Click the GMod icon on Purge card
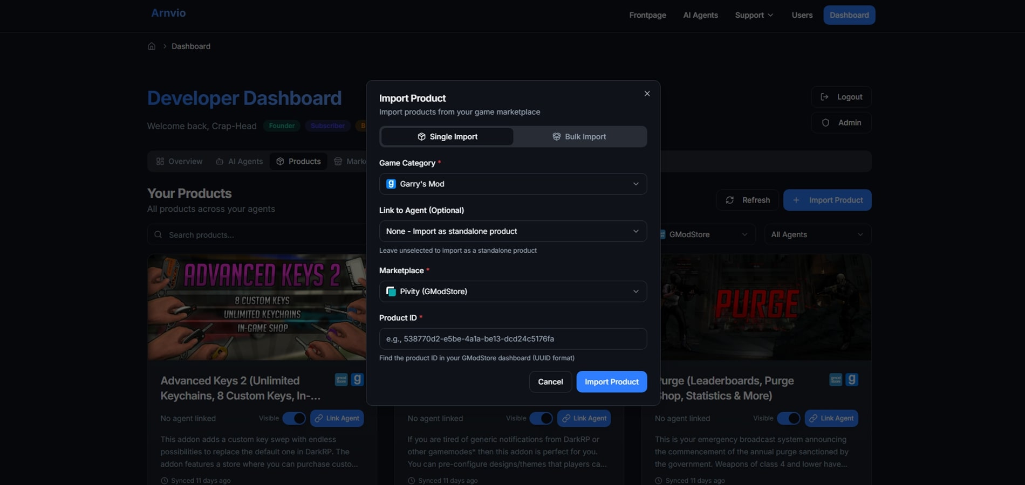 pyautogui.click(x=852, y=379)
